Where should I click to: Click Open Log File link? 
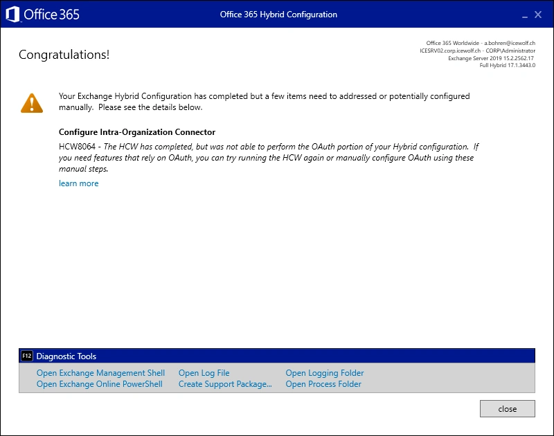click(x=204, y=373)
